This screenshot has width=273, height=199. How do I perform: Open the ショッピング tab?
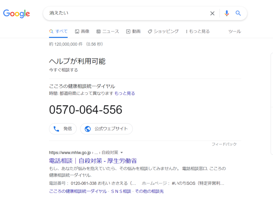point(163,32)
